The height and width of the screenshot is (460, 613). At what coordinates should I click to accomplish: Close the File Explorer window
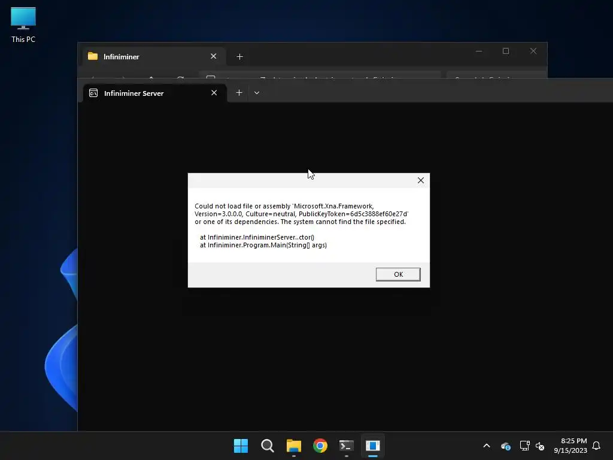(x=533, y=52)
